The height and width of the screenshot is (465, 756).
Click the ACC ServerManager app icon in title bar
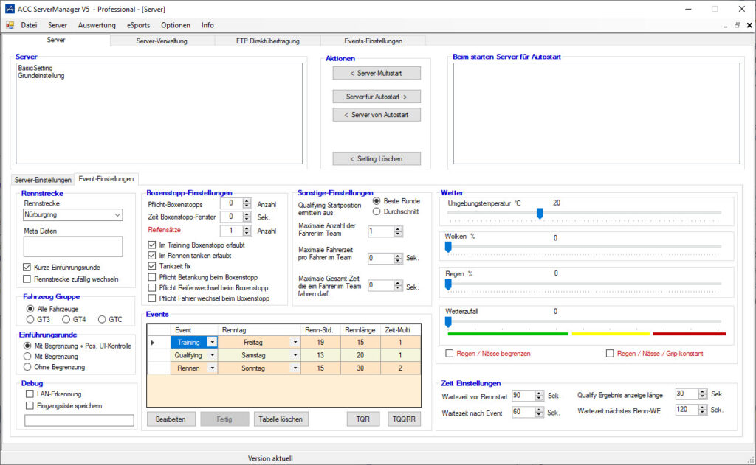[10, 9]
